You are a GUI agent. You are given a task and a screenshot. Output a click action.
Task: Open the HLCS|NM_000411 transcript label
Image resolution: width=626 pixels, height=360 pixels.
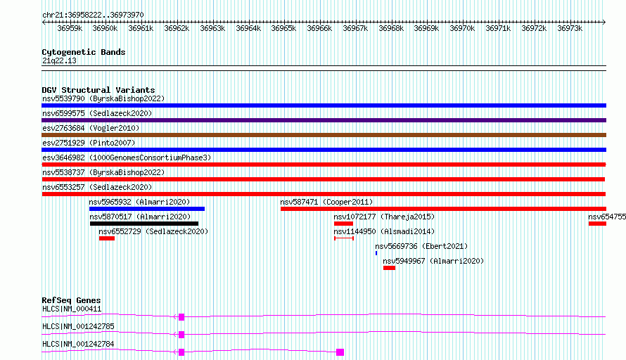(x=72, y=309)
